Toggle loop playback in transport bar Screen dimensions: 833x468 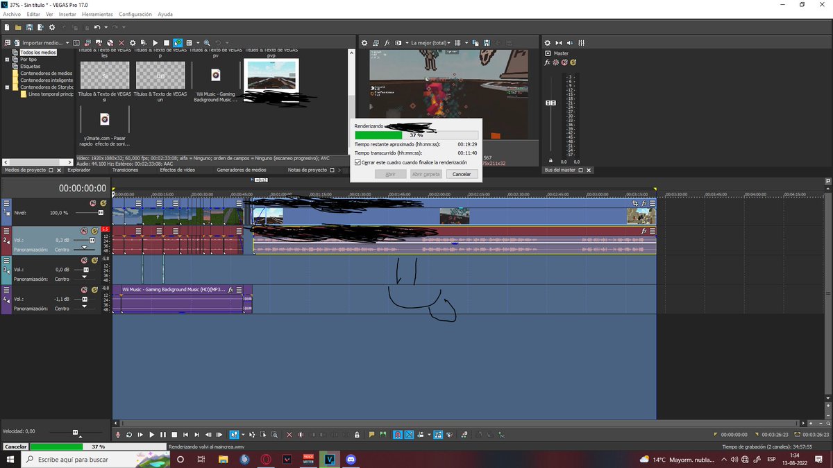129,435
